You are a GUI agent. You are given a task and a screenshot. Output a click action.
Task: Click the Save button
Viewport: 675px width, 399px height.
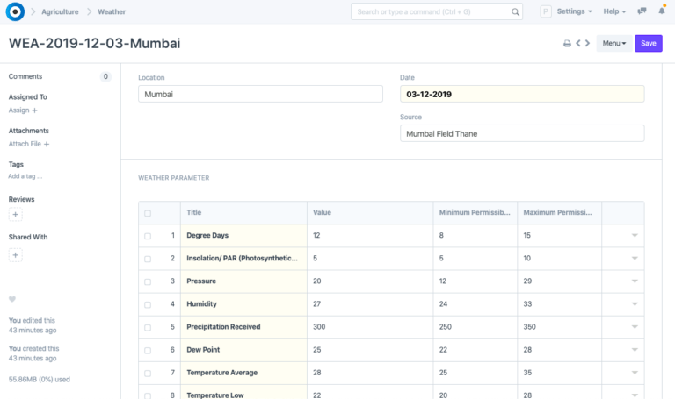coord(649,44)
